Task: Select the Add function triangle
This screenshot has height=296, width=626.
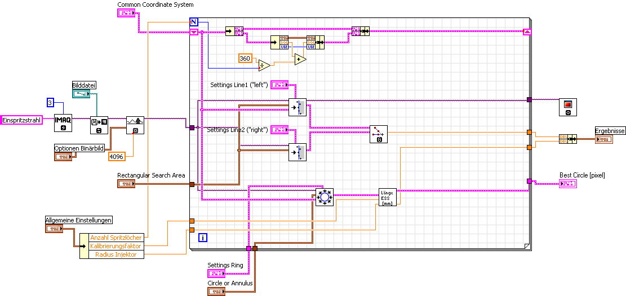Action: [301, 59]
